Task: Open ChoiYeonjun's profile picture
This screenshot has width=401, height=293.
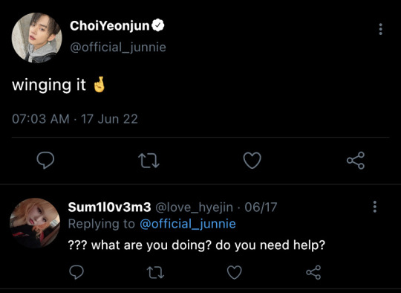Action: [x=37, y=37]
